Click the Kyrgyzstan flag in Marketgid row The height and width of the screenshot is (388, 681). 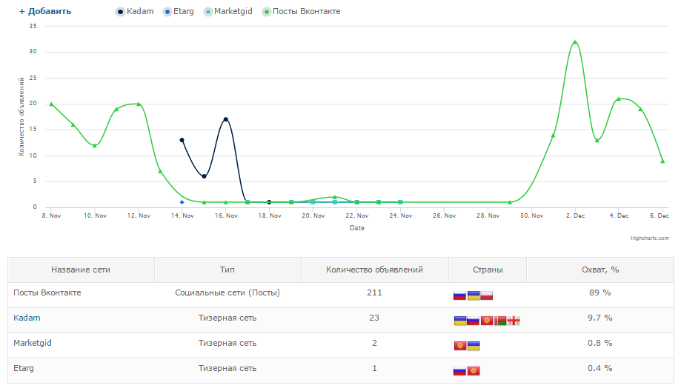[x=460, y=346]
